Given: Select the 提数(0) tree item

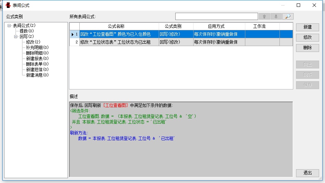Looking at the screenshot, I should [x=27, y=31].
